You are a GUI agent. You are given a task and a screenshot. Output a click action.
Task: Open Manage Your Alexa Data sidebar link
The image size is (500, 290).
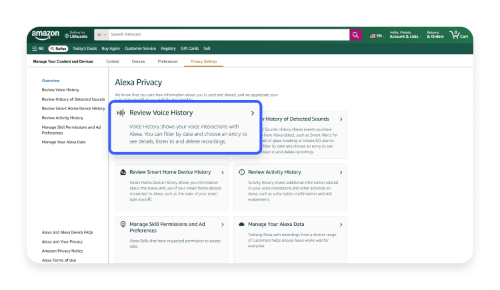tap(63, 142)
